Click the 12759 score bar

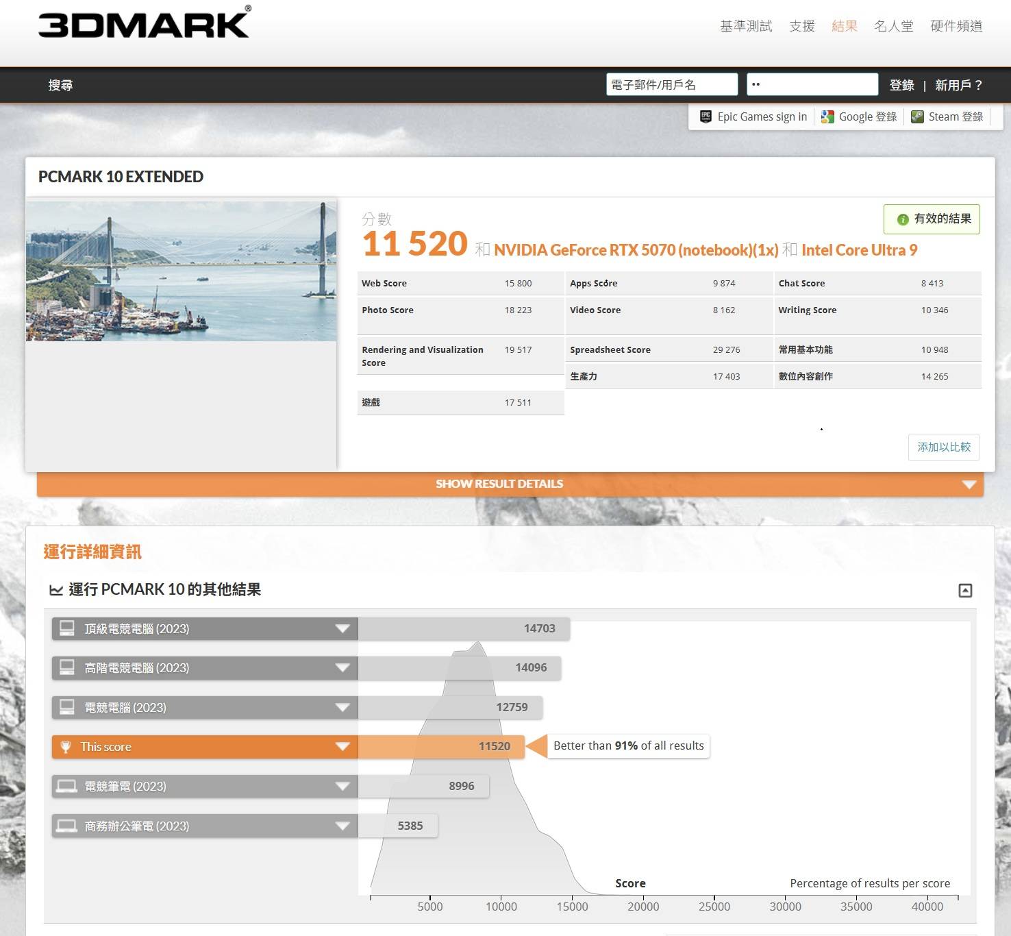(x=450, y=707)
